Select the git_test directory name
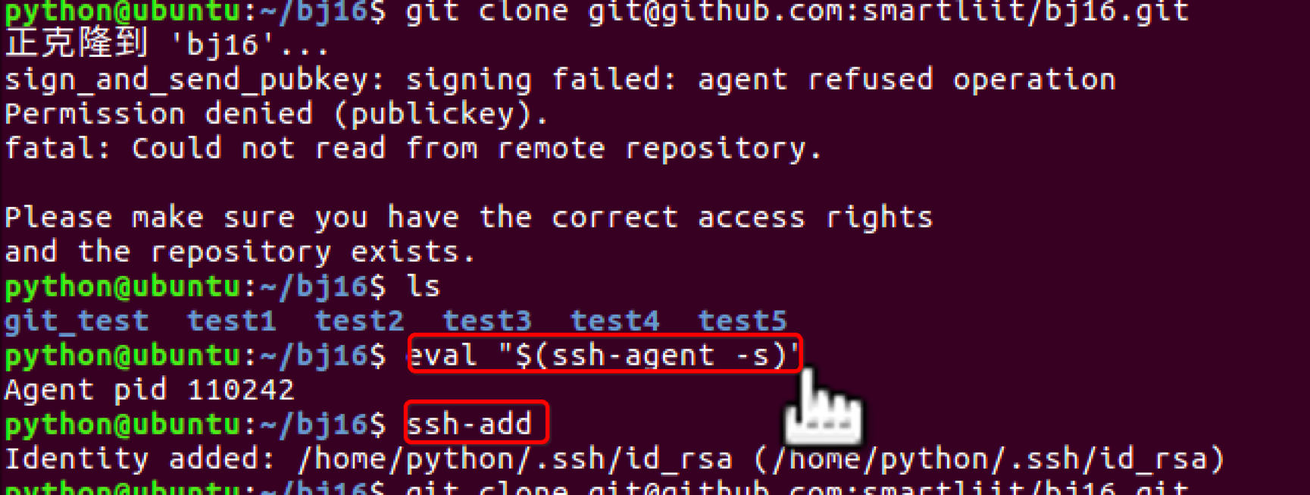The image size is (1310, 495). [77, 321]
